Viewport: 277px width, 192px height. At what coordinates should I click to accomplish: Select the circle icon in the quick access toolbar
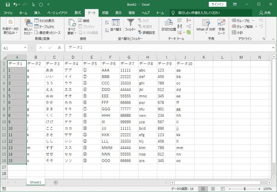point(41,5)
